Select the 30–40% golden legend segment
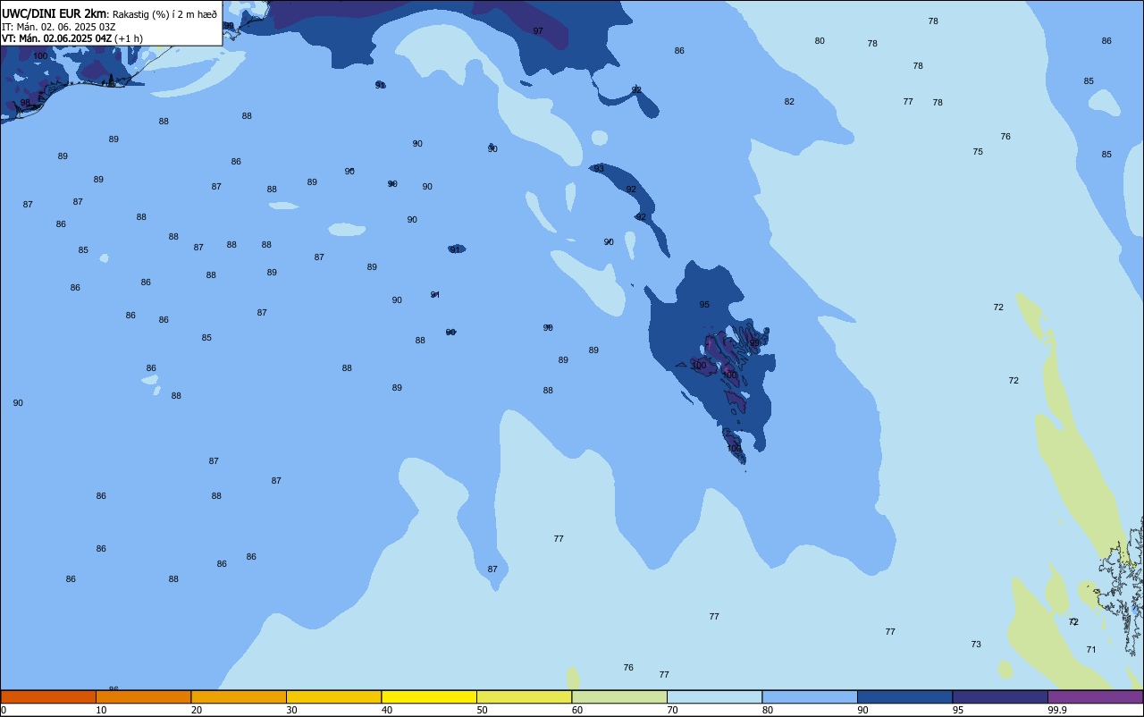This screenshot has height=717, width=1144. click(333, 696)
